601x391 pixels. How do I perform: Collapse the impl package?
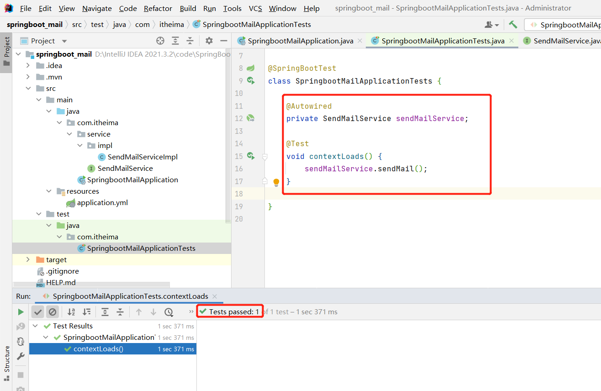point(79,145)
